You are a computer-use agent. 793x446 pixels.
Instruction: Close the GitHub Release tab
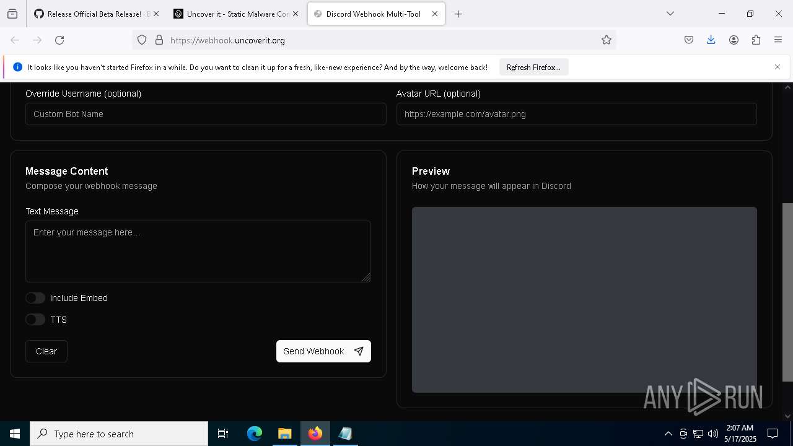pyautogui.click(x=156, y=14)
